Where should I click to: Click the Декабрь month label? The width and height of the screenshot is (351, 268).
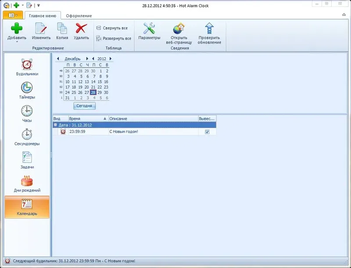72,59
